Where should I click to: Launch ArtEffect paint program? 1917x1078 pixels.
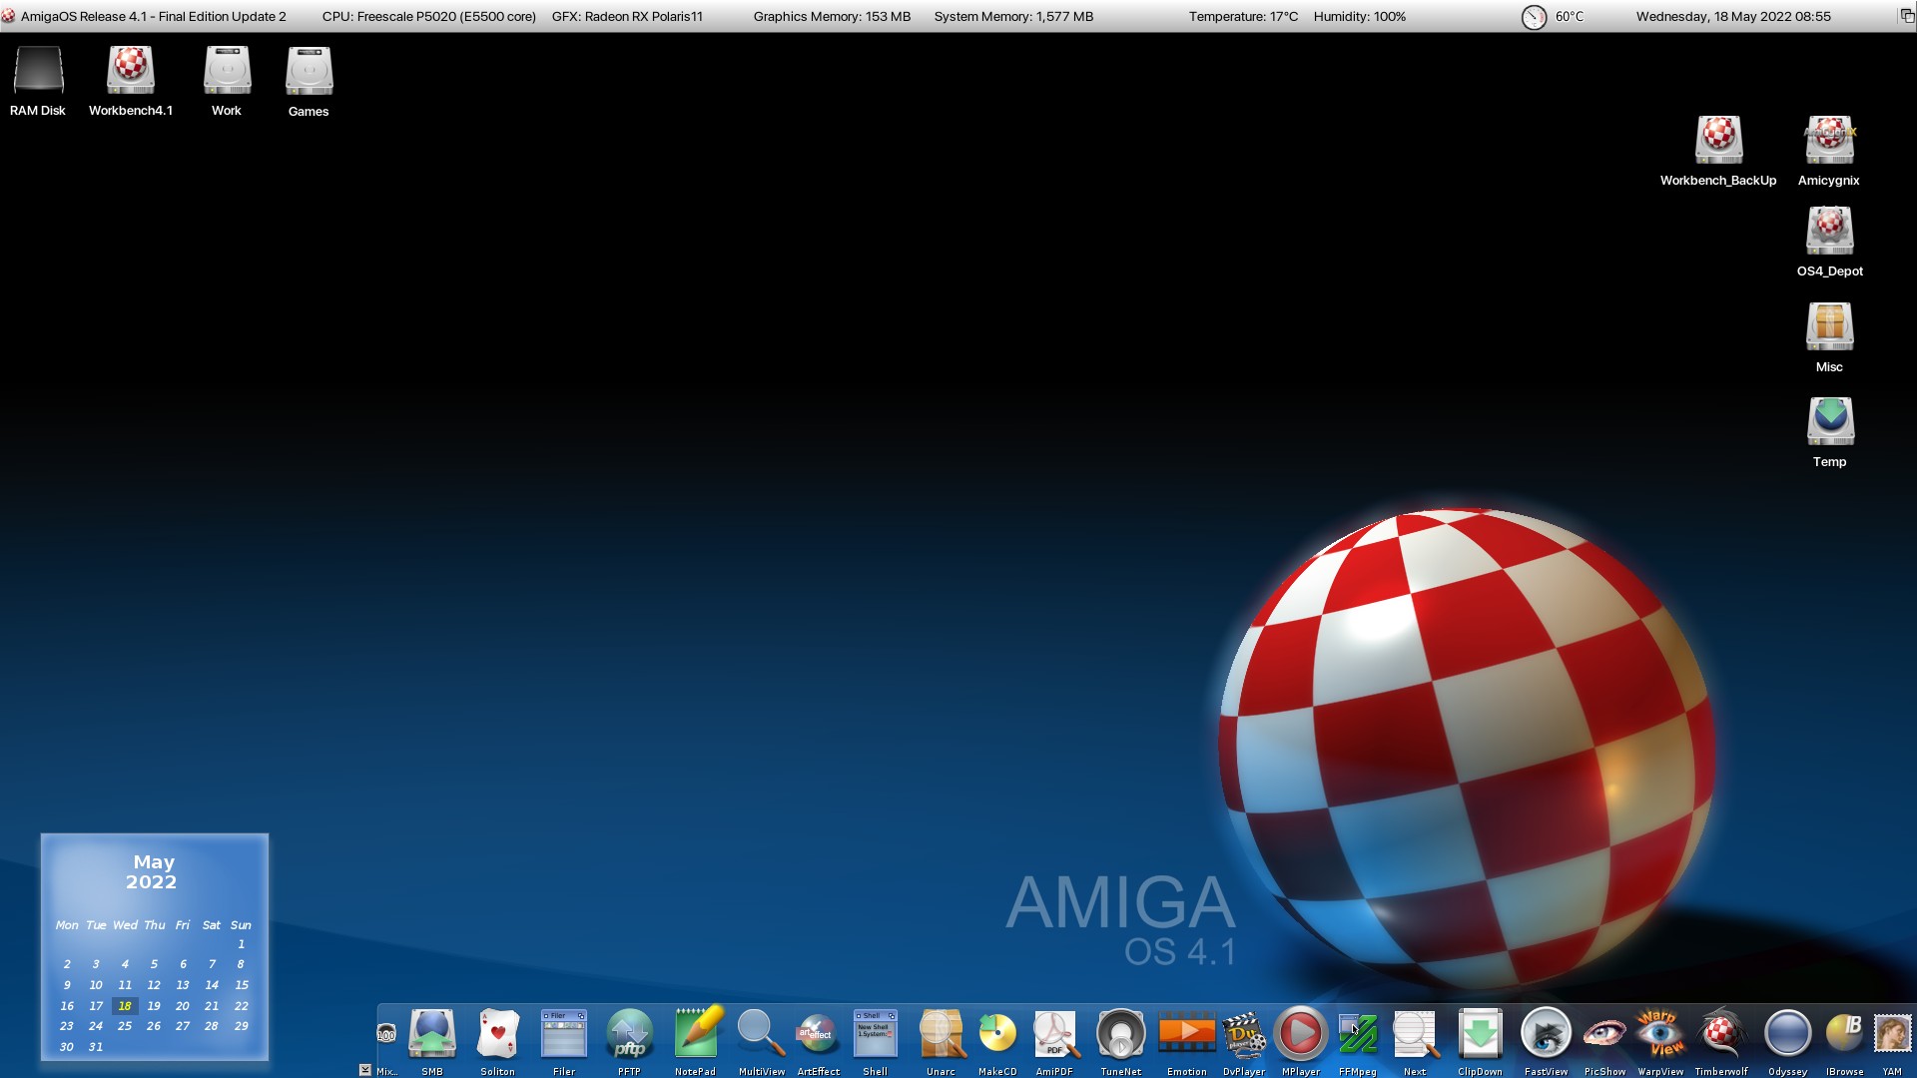pos(818,1035)
